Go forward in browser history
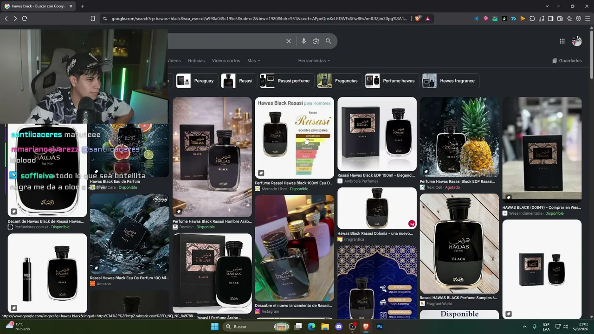 [15, 19]
